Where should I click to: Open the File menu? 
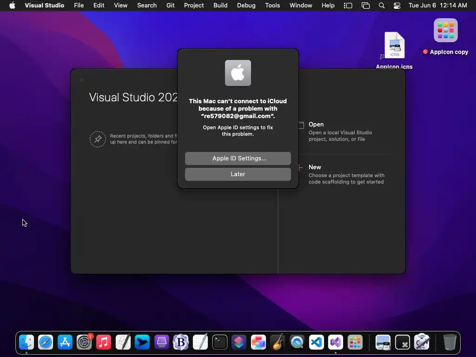click(x=79, y=5)
